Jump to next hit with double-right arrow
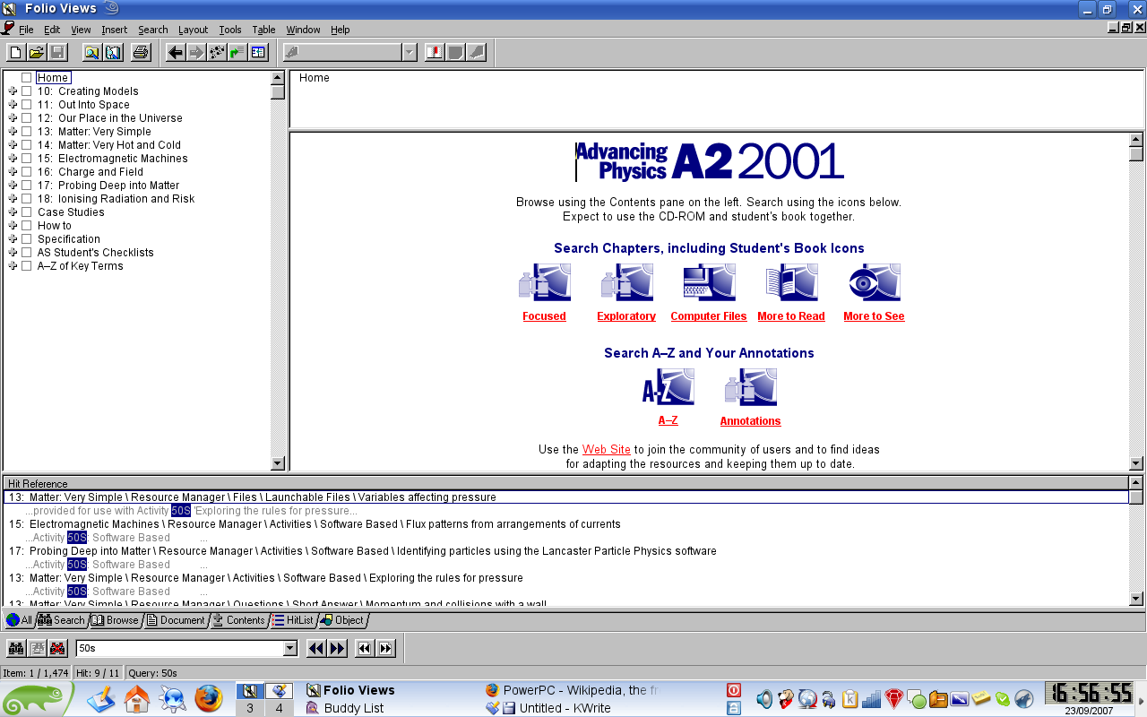This screenshot has width=1147, height=717. (337, 648)
